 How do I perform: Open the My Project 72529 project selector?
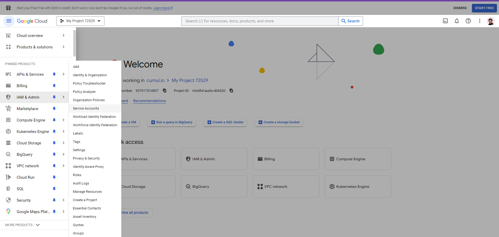click(x=80, y=21)
